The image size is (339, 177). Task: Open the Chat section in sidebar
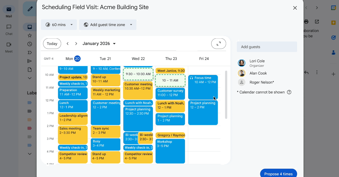point(9,29)
